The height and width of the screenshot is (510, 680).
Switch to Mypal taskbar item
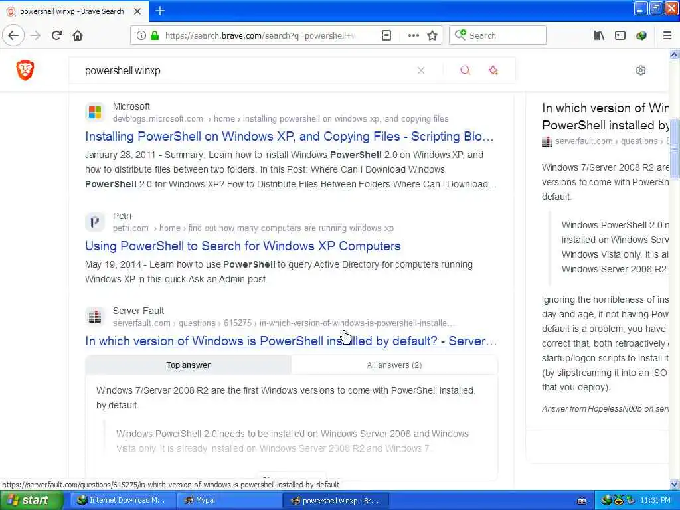coord(229,501)
